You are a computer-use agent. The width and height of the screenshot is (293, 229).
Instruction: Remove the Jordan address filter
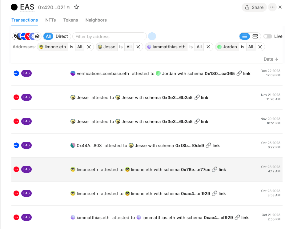click(x=260, y=47)
